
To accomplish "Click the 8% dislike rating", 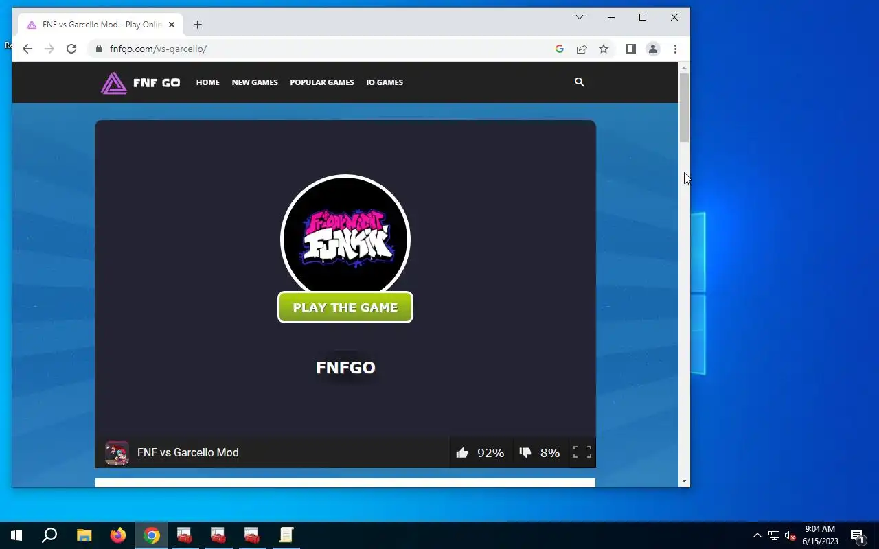I will (550, 453).
